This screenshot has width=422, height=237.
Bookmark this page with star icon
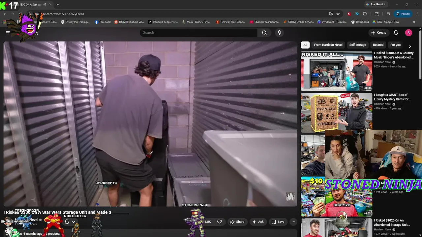(x=338, y=14)
